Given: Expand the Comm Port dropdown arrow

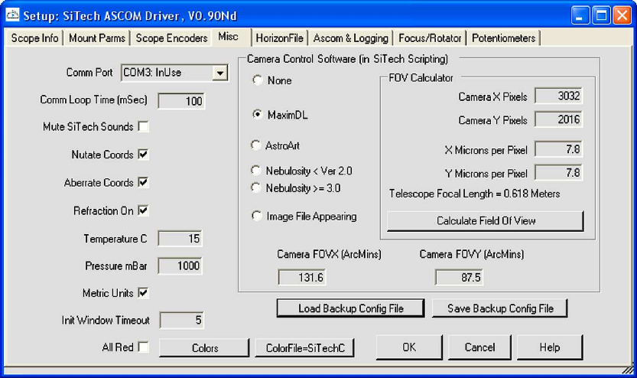Looking at the screenshot, I should (x=219, y=73).
